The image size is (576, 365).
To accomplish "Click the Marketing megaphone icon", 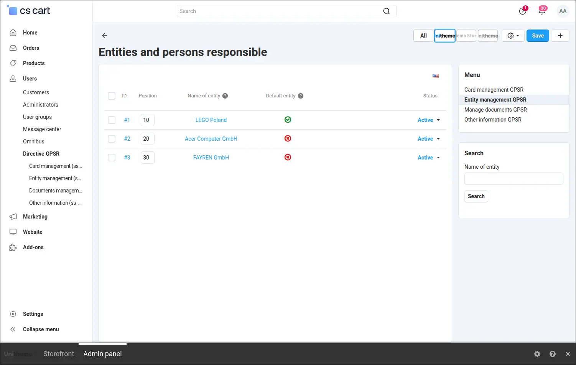I will [13, 217].
